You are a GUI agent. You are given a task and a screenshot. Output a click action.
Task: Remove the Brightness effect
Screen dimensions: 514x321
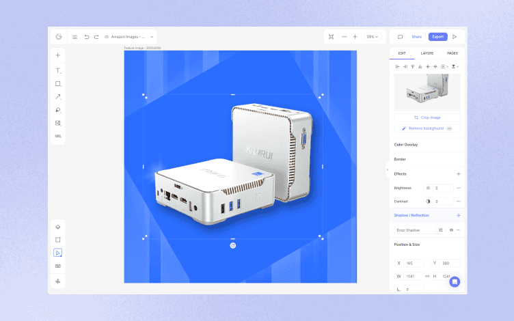pos(458,188)
